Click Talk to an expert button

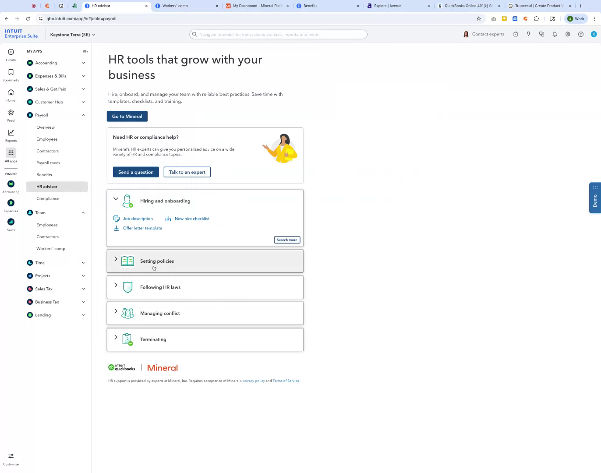click(x=187, y=172)
